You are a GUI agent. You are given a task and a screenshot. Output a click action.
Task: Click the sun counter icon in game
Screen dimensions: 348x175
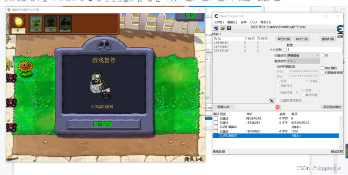(x=18, y=21)
